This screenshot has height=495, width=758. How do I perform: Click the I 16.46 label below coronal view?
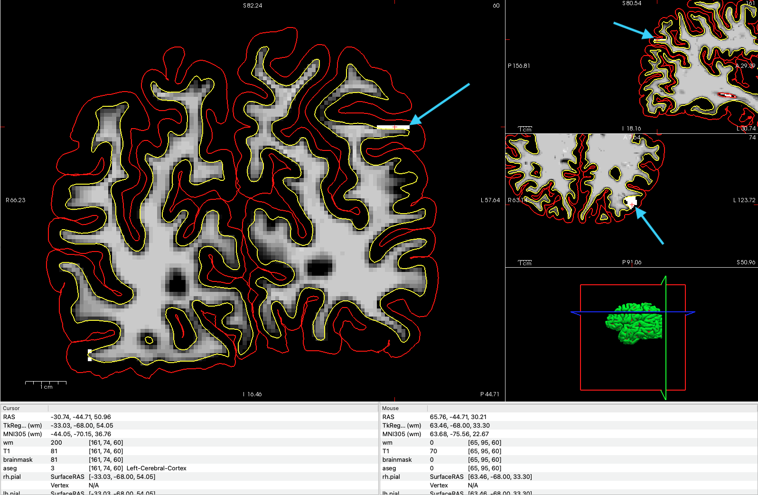pyautogui.click(x=253, y=394)
